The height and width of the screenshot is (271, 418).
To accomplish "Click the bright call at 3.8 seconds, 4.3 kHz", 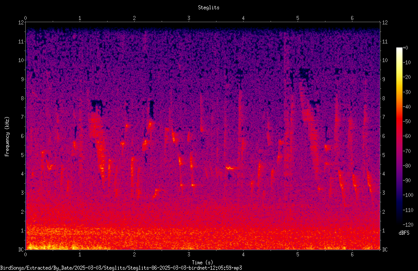I will click(x=230, y=168).
